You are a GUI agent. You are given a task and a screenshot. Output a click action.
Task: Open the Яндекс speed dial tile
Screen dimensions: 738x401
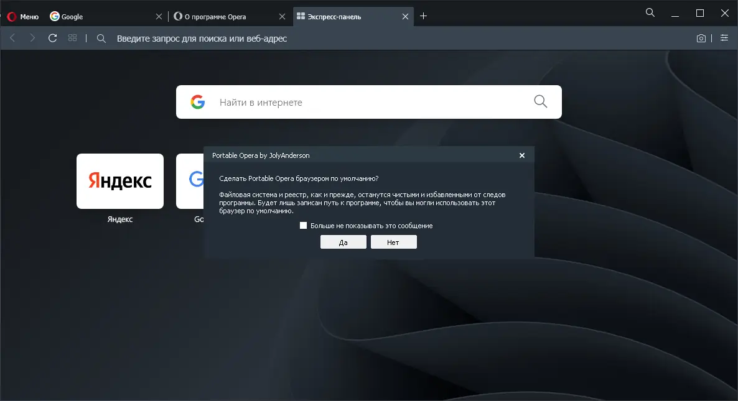[x=120, y=181]
